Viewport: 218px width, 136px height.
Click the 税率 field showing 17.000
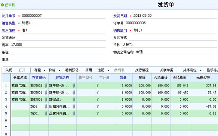[58, 45]
